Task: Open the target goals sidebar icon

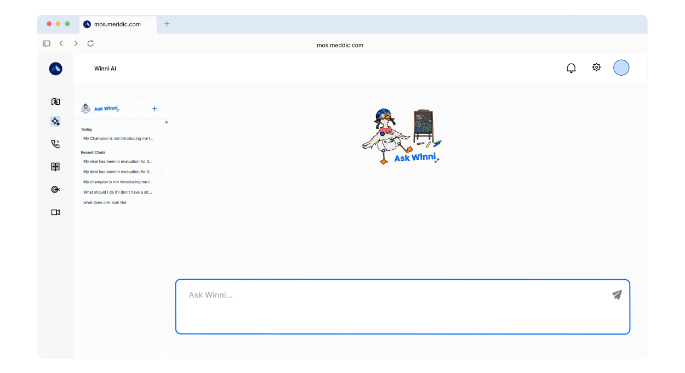Action: 55,189
